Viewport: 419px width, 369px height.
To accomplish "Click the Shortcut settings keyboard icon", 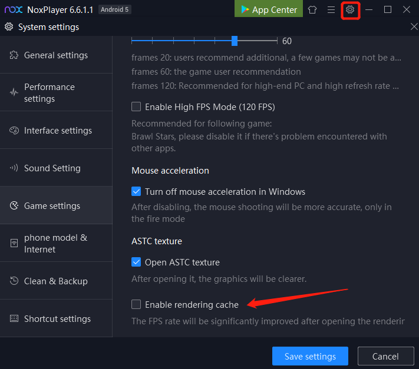I will click(x=14, y=318).
